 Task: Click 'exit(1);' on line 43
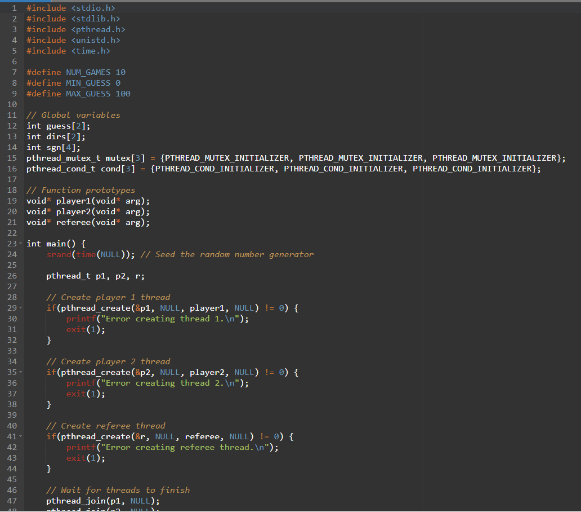(x=86, y=458)
